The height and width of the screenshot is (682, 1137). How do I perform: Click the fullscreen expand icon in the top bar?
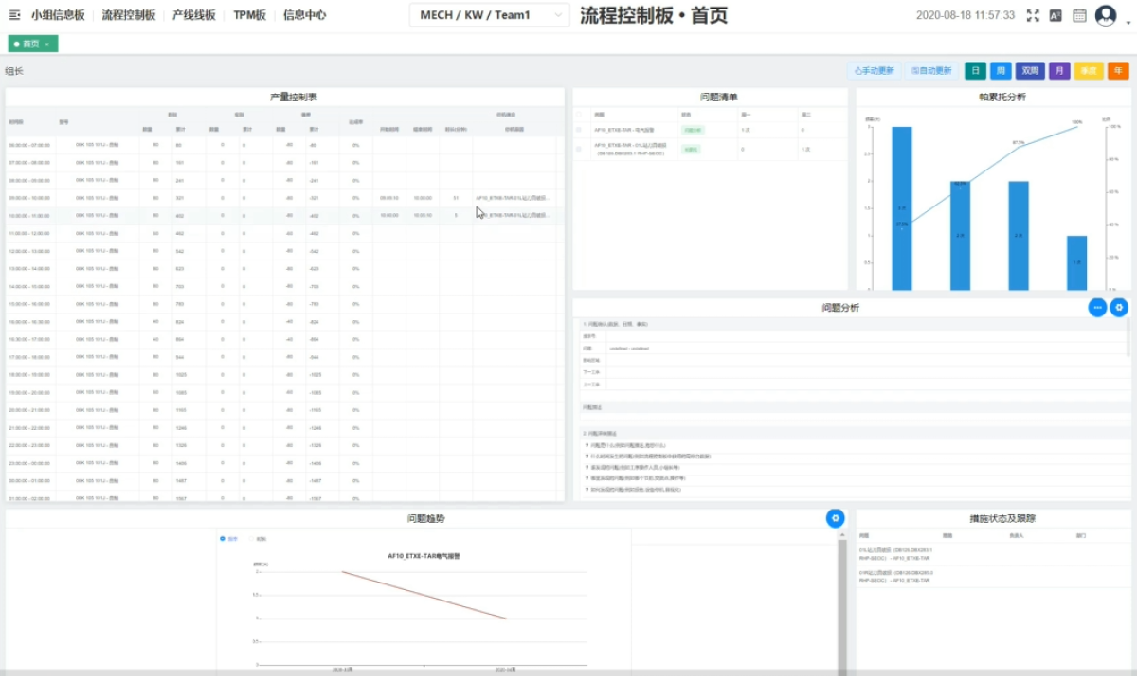click(x=1033, y=14)
